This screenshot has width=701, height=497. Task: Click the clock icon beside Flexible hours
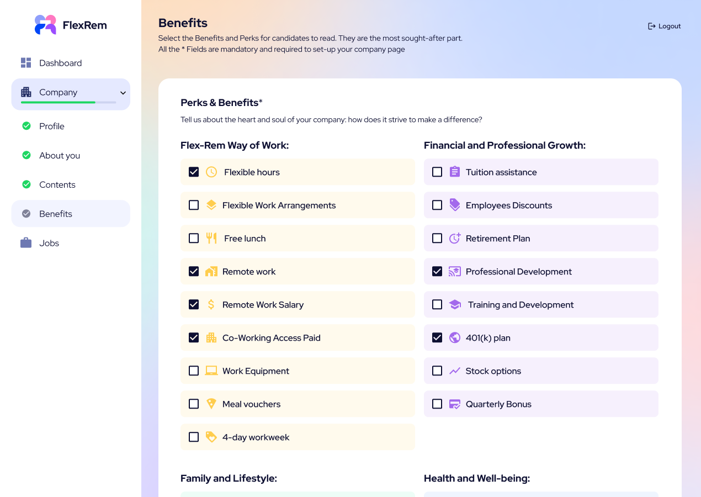click(x=211, y=172)
